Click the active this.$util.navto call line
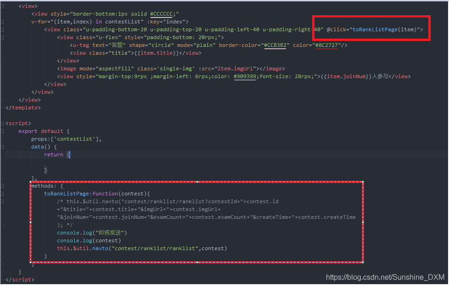 [x=142, y=248]
